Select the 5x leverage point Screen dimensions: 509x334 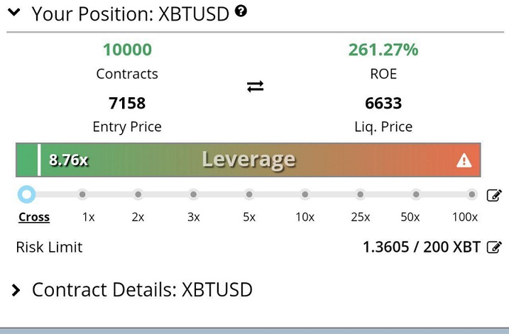[249, 194]
